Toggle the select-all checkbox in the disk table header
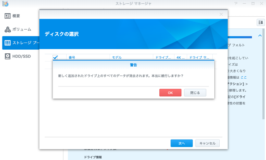The image size is (266, 160). (55, 57)
